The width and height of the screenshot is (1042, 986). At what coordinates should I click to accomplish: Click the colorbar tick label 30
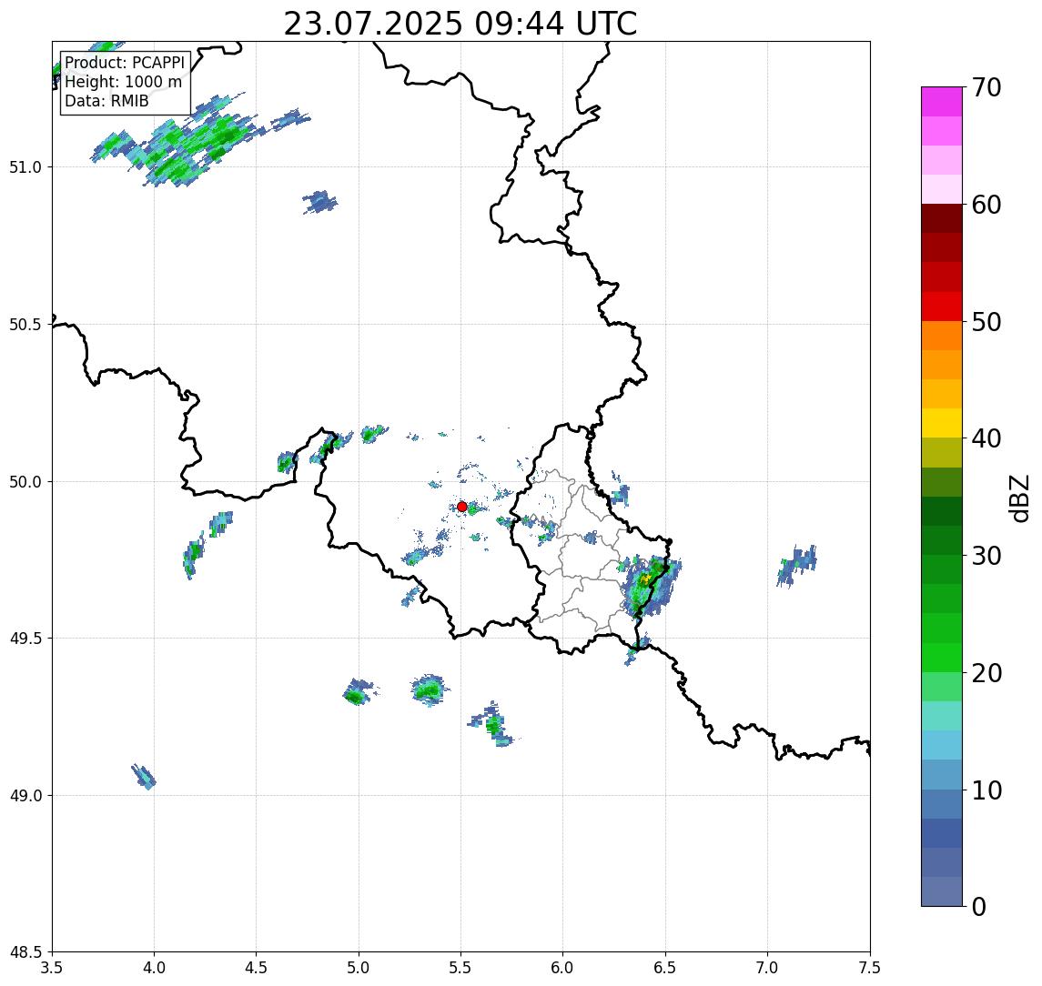[986, 556]
